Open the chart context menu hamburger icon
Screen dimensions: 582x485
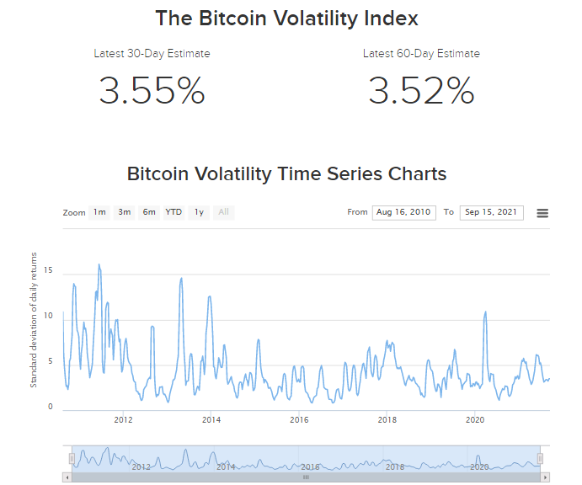[x=542, y=213]
